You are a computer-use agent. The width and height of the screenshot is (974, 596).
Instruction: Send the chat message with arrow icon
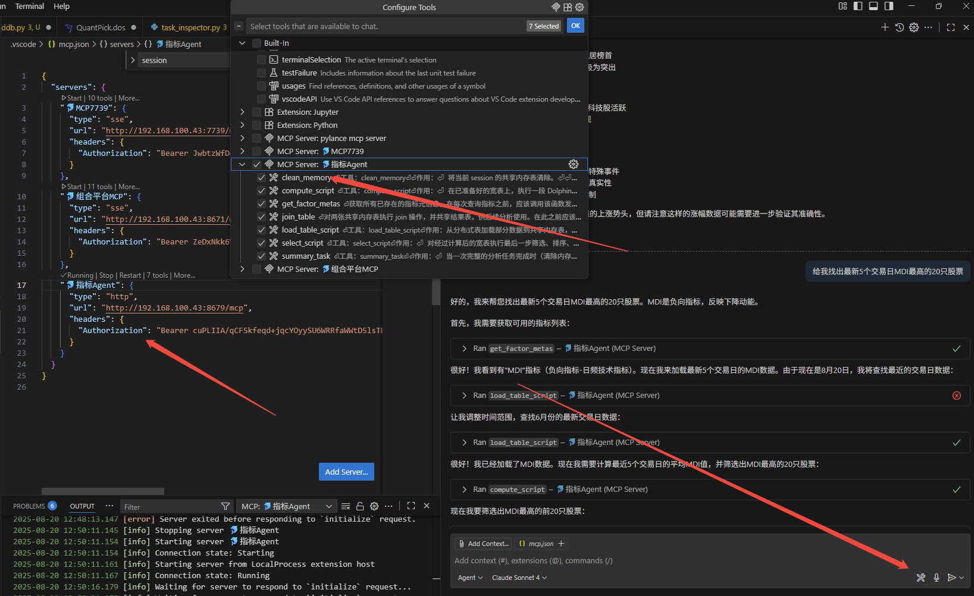coord(952,578)
